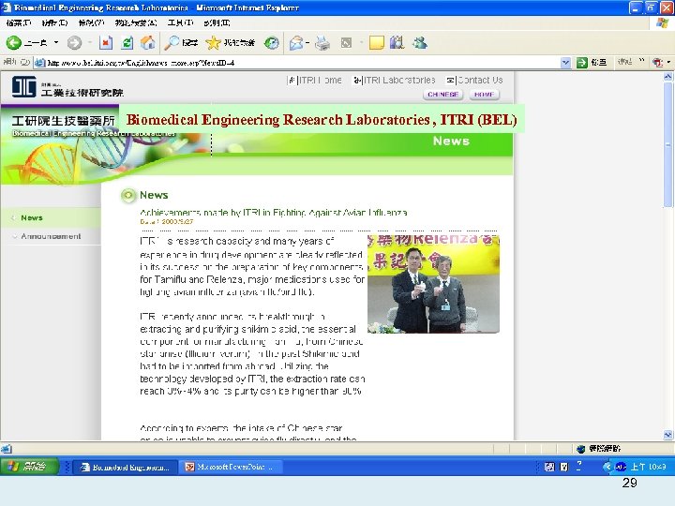675x506 pixels.
Task: Open the 我的最愛 (Favorites) menu
Action: click(x=136, y=22)
